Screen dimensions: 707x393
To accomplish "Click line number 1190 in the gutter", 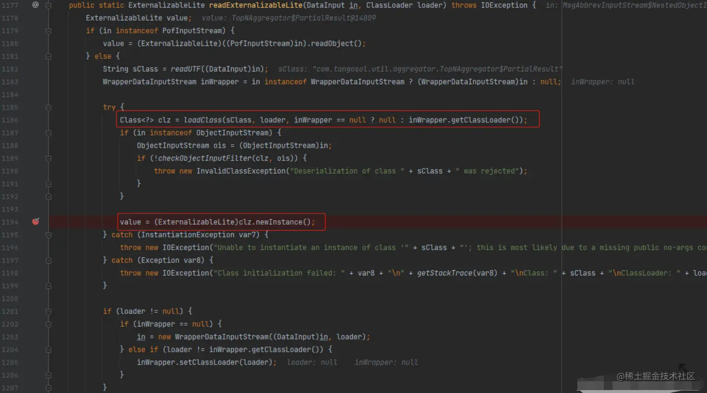I will [x=10, y=171].
